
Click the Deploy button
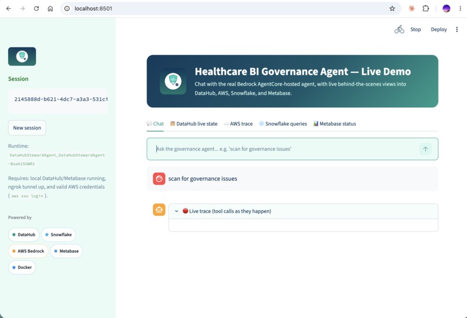pos(439,29)
